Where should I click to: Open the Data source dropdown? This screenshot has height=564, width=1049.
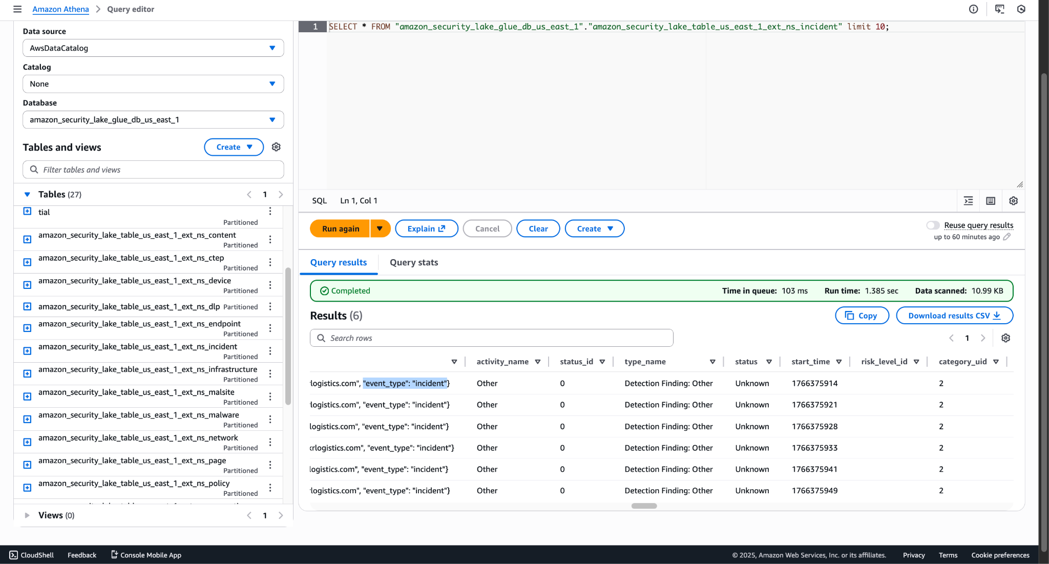point(153,48)
